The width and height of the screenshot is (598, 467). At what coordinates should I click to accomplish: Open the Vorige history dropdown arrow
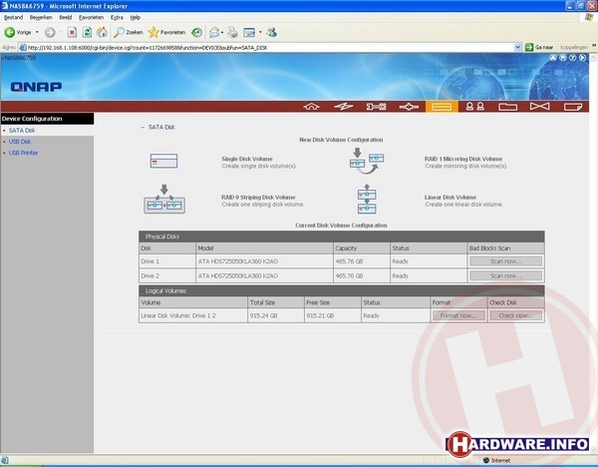[x=37, y=33]
